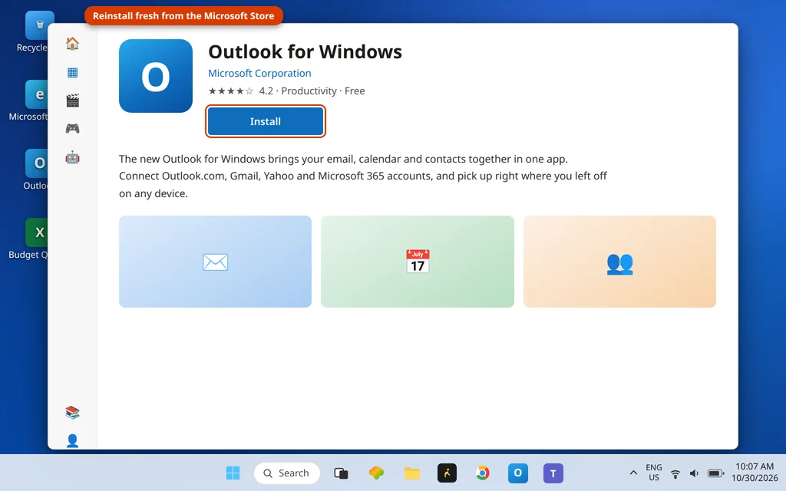The image size is (786, 491).
Task: Open the black running-figure taskbar app
Action: pyautogui.click(x=447, y=473)
